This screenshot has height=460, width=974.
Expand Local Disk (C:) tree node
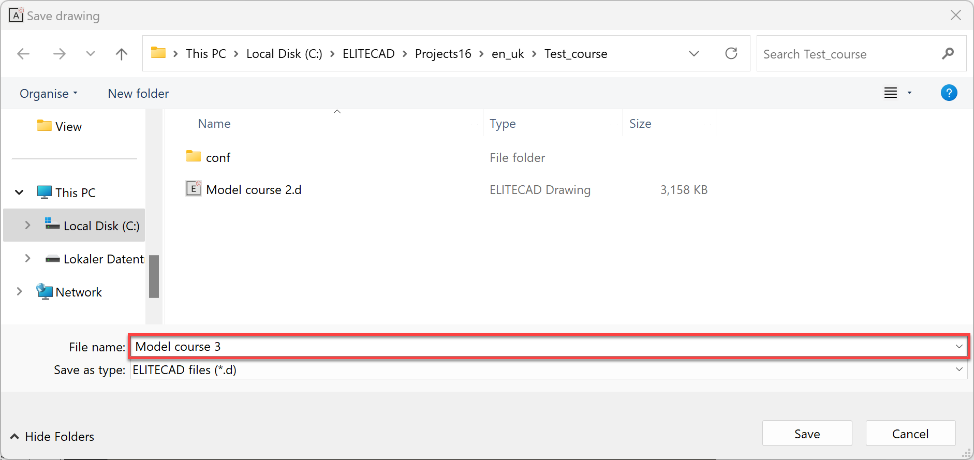coord(28,226)
